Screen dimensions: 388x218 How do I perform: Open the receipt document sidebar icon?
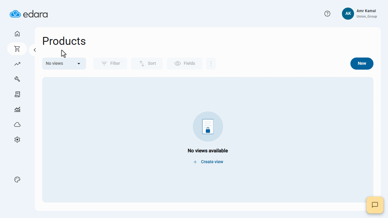coord(17,94)
